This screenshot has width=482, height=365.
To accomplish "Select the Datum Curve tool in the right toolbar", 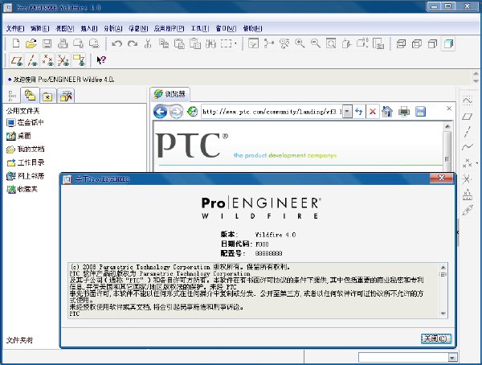I will 468,147.
